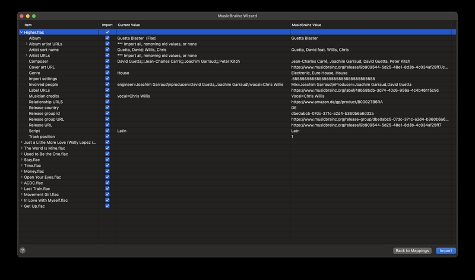Toggle Composer import checkbox
This screenshot has height=280, width=475.
click(107, 61)
